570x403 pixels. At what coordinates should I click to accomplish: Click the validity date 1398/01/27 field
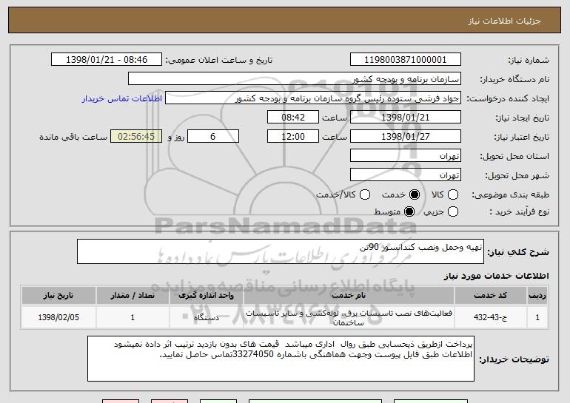point(406,137)
